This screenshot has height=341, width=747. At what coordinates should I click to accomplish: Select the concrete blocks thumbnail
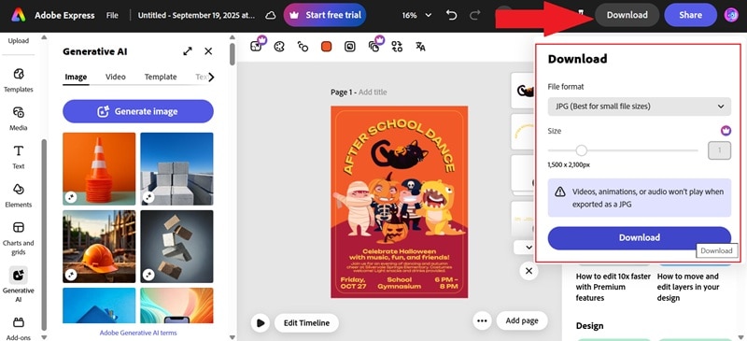[176, 169]
